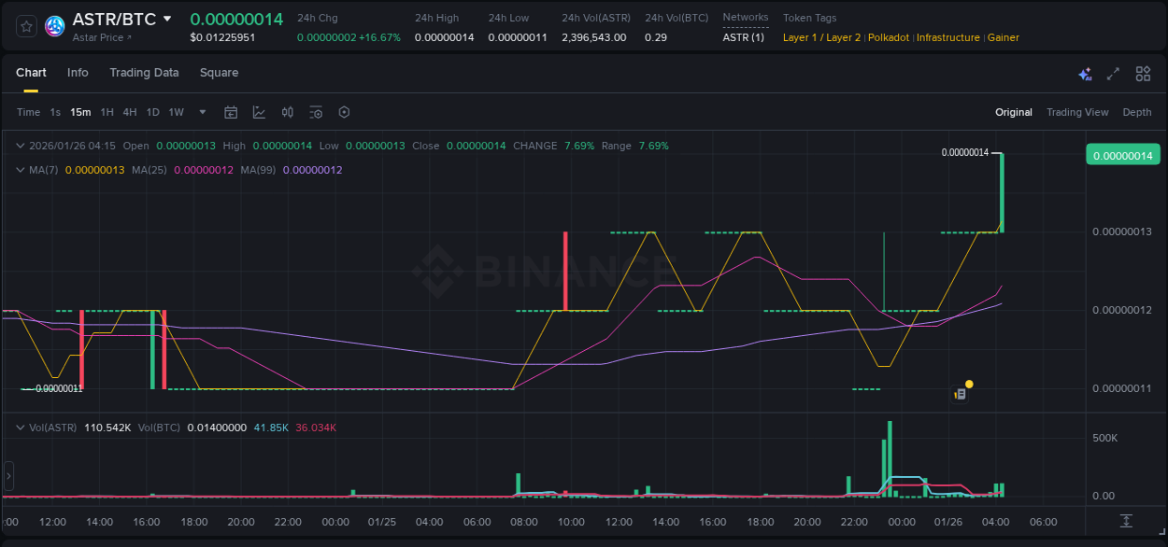This screenshot has width=1168, height=547.
Task: Open chart settings via the hexagon icon
Action: [344, 111]
